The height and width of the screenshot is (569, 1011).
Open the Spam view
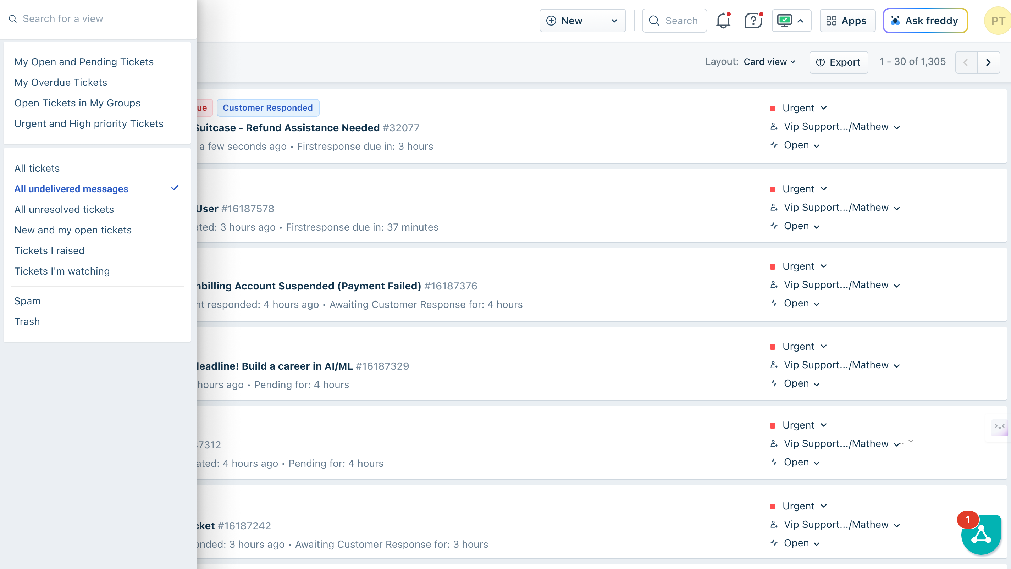point(27,300)
